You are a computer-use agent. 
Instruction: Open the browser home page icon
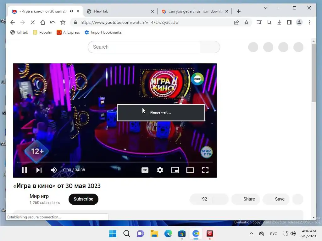click(x=43, y=22)
